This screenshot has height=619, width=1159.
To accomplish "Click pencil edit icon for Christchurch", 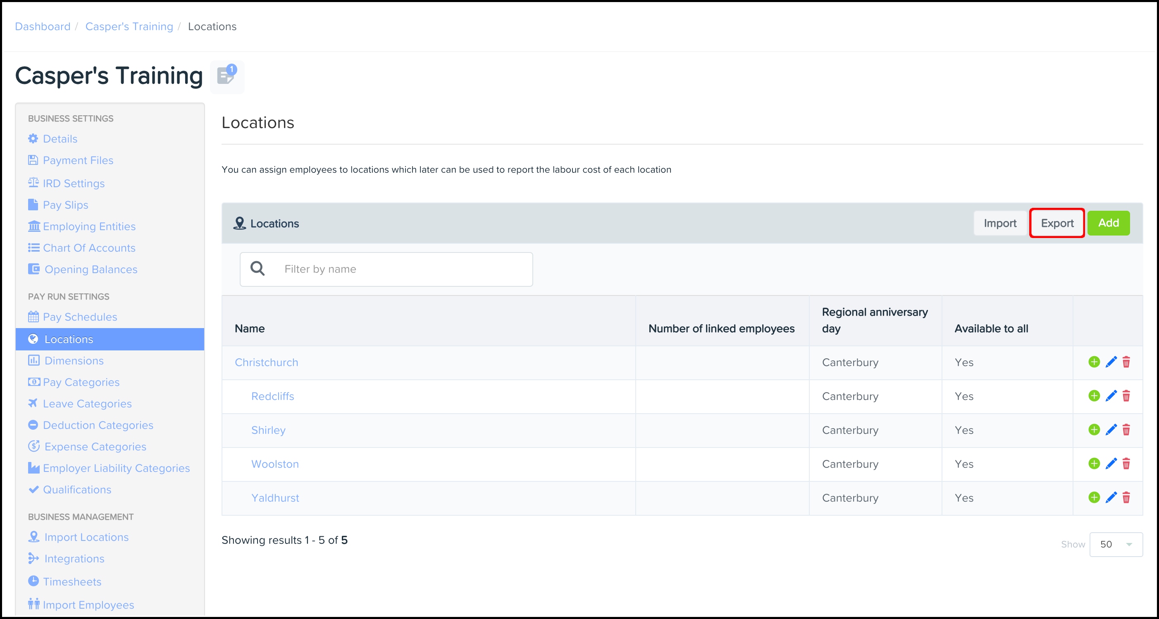I will 1110,362.
